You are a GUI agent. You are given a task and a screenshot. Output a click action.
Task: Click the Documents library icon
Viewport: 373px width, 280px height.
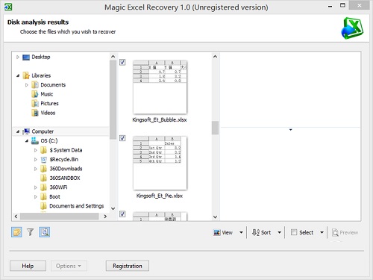click(35, 85)
